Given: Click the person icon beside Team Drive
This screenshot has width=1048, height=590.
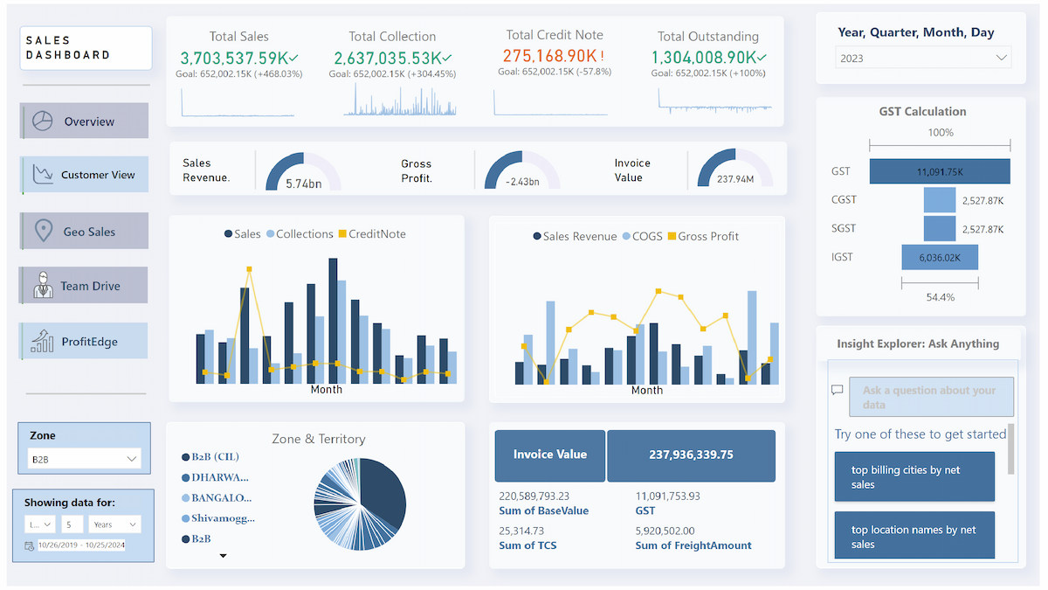Looking at the screenshot, I should (x=43, y=285).
